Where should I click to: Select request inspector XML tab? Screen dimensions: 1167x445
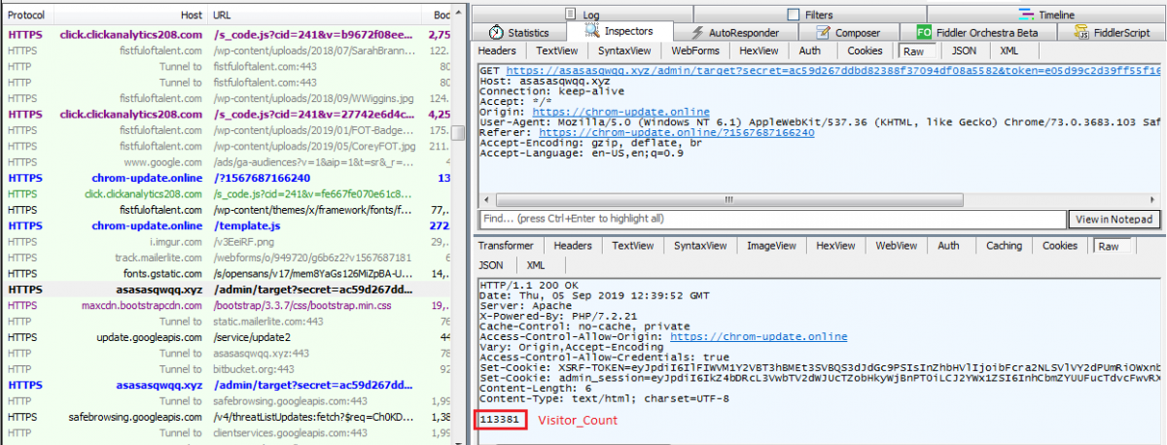(x=1010, y=51)
